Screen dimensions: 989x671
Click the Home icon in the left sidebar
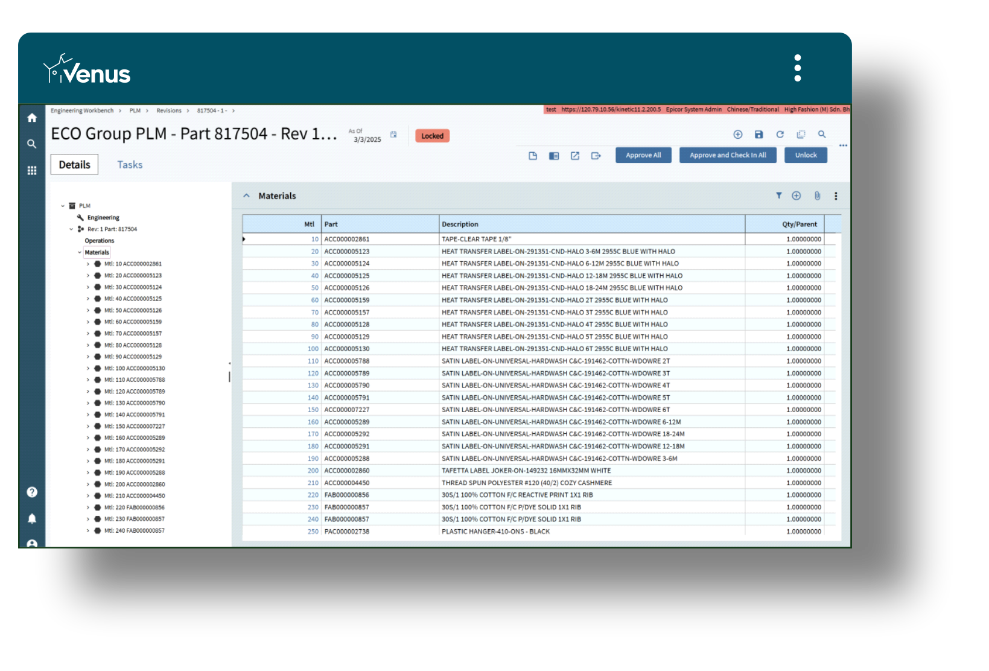(x=32, y=118)
